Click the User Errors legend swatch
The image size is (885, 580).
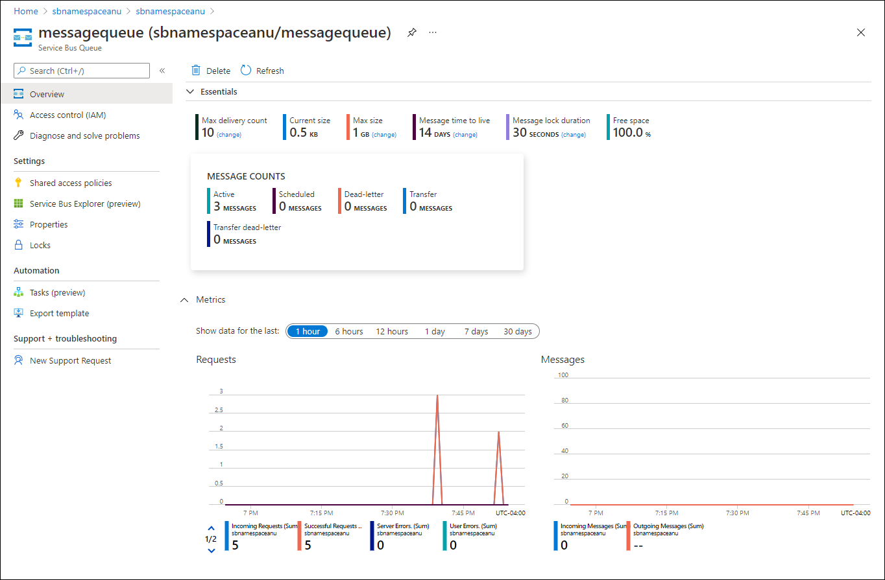pos(445,537)
